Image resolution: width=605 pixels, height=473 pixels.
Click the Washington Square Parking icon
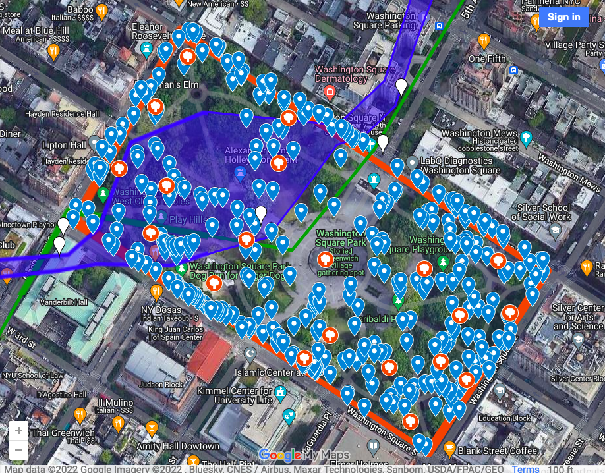pyautogui.click(x=424, y=17)
